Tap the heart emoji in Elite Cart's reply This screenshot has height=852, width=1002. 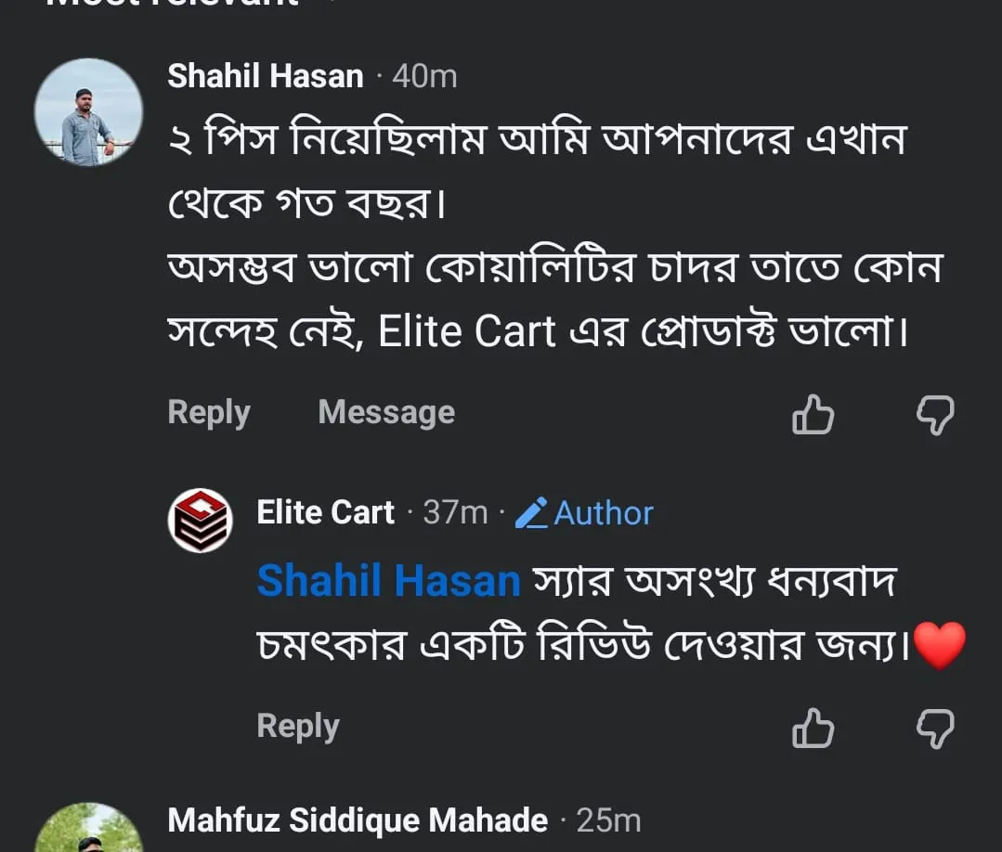coord(940,645)
